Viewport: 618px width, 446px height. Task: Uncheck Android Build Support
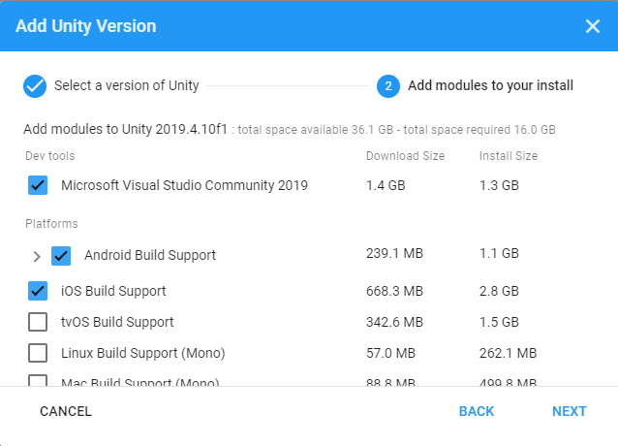click(x=61, y=256)
